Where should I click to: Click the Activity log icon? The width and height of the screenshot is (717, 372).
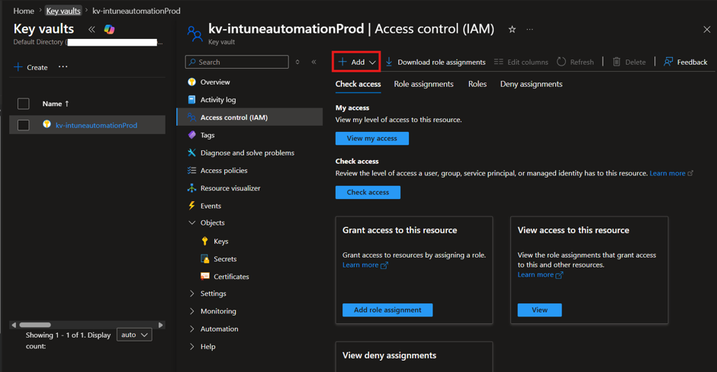click(x=191, y=100)
